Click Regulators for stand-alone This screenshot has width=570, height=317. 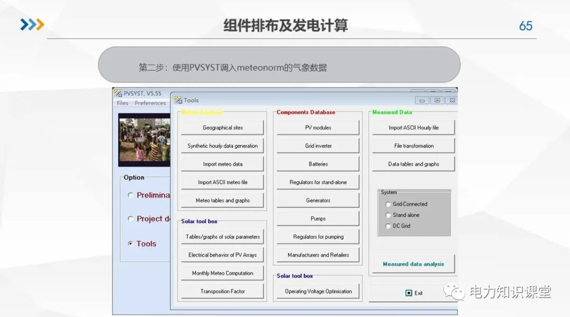click(318, 182)
